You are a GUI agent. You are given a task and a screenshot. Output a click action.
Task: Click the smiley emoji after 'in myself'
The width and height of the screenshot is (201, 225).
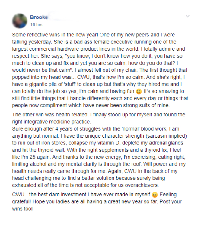[155, 195]
